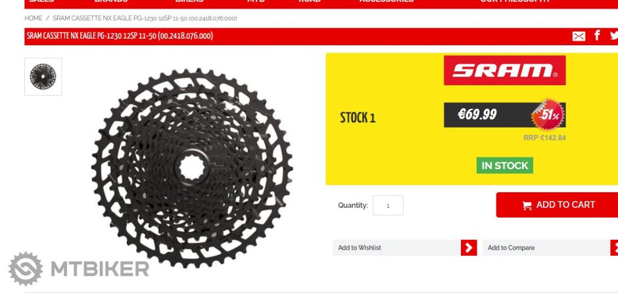Focus the Quantity input field
Viewport: 618px width, 293px height.
tap(388, 205)
